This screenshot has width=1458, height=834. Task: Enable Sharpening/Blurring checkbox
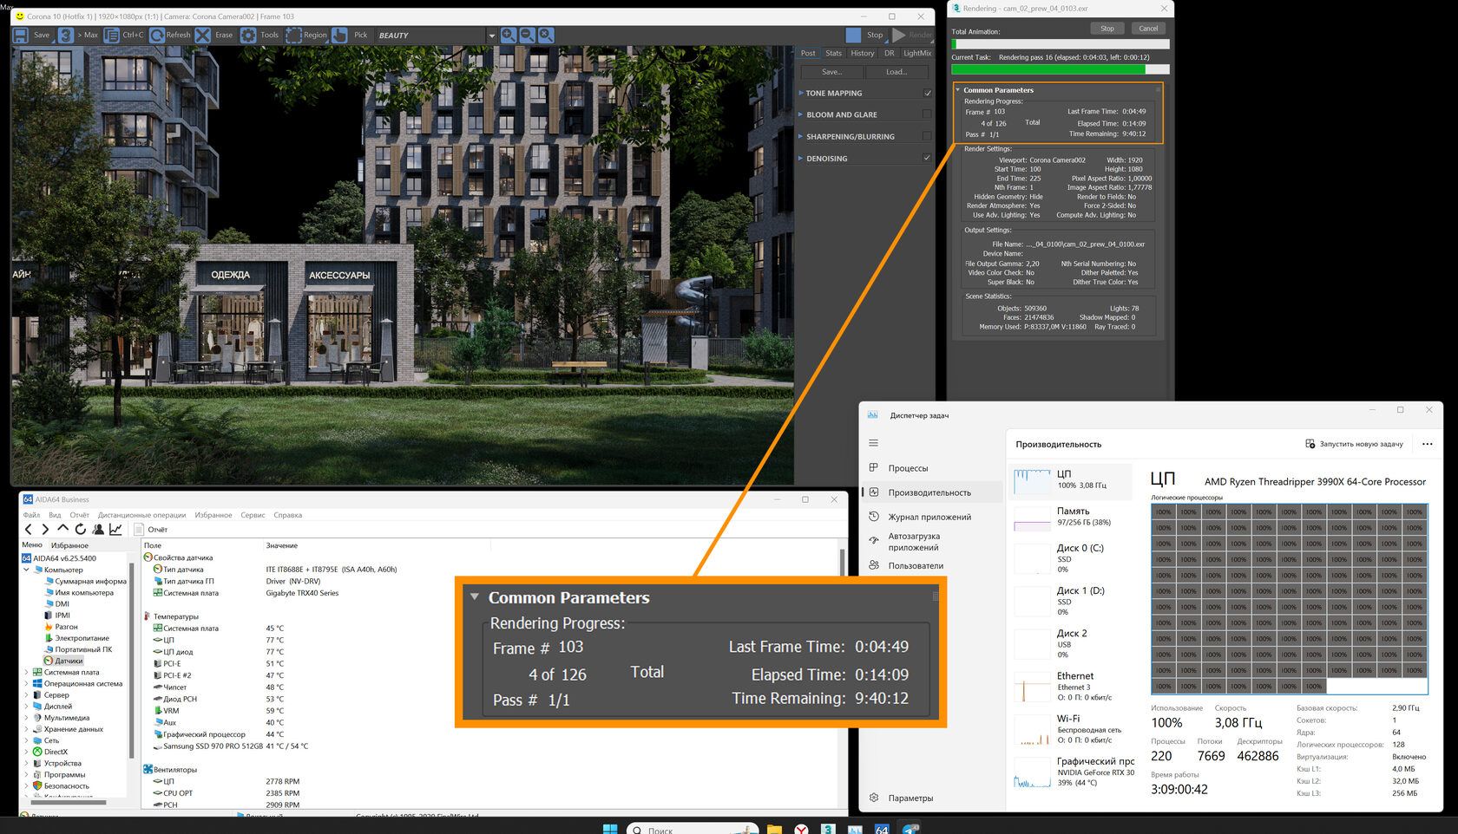927,136
